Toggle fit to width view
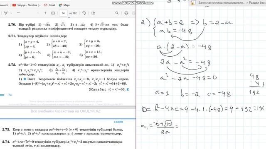This screenshot has height=149, width=266. point(53,13)
